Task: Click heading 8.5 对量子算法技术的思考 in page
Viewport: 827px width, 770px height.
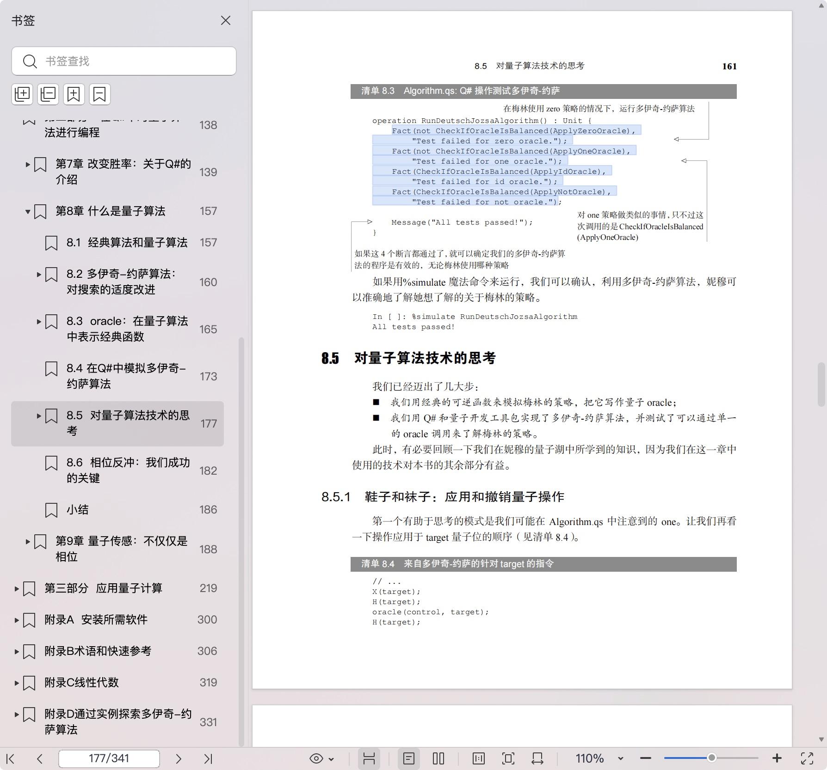Action: coord(408,358)
